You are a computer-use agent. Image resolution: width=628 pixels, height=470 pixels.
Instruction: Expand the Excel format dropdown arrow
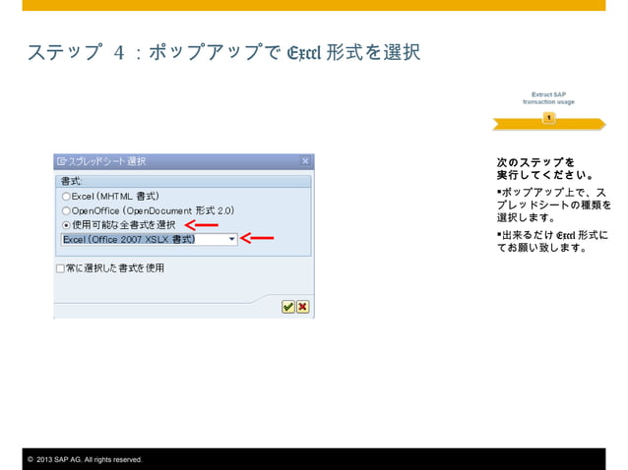coord(231,239)
